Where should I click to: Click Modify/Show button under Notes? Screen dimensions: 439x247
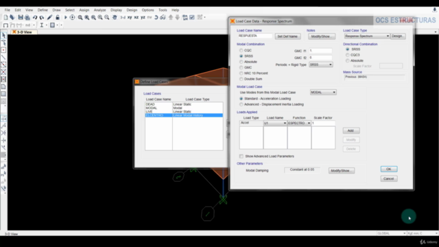point(322,36)
